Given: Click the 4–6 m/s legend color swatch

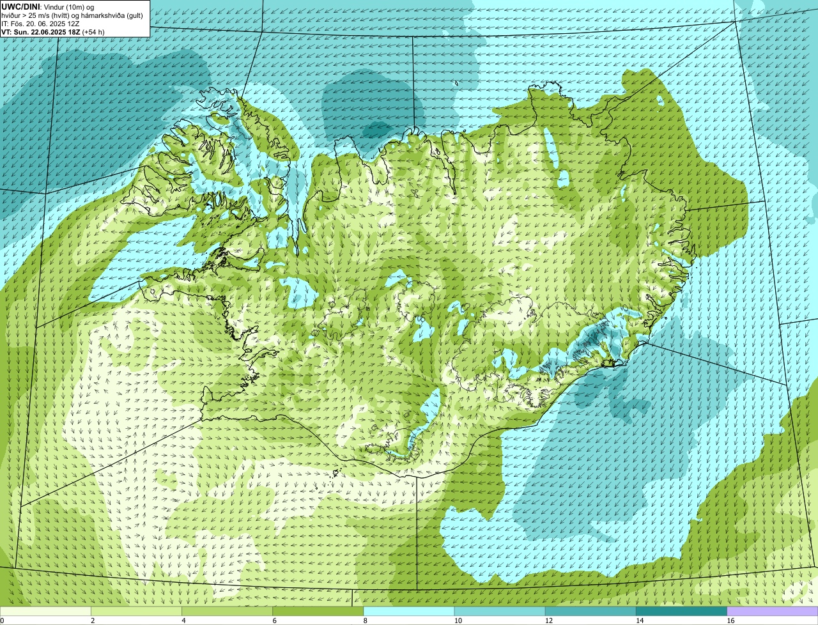Looking at the screenshot, I should 228,611.
